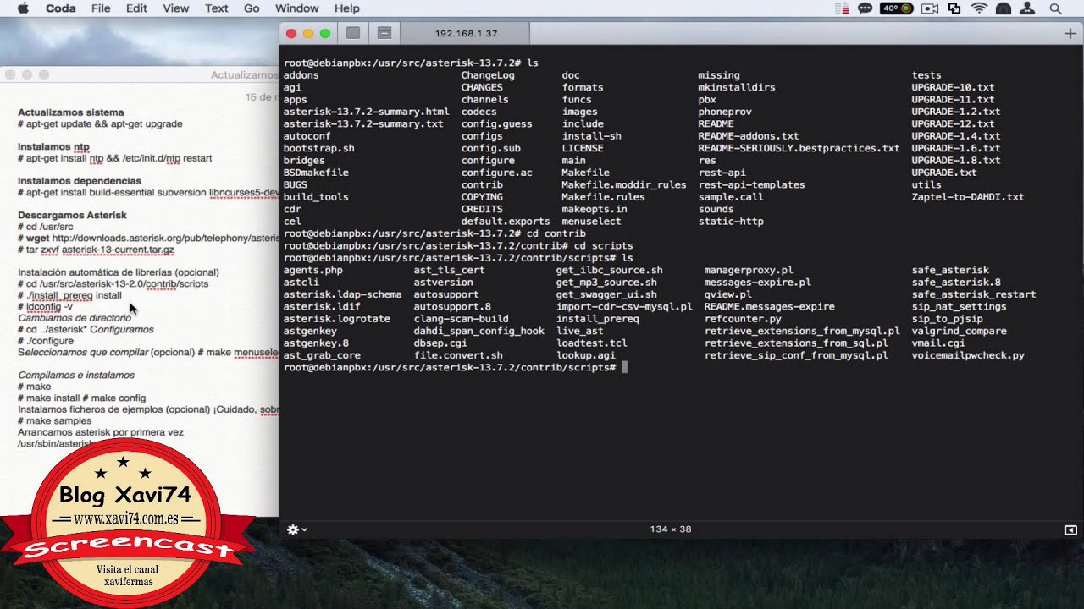This screenshot has height=609, width=1084.
Task: Click the ChangeLog entry in listing
Action: coord(488,75)
